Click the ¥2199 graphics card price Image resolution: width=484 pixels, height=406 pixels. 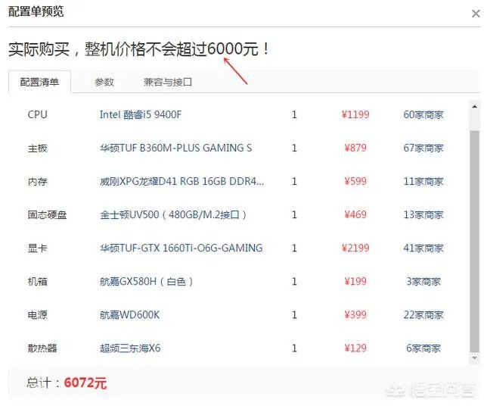[355, 248]
